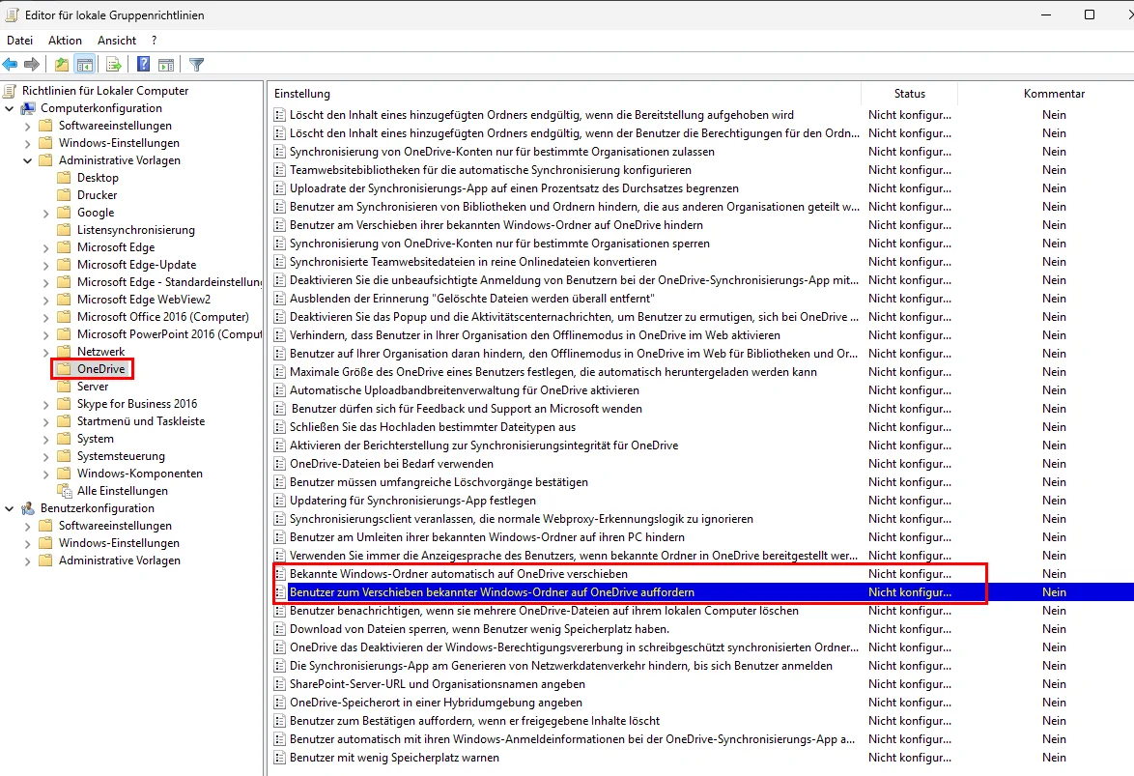Screen dimensions: 1134x776
Task: Toggle the console tree show/hide icon
Action: 85,65
